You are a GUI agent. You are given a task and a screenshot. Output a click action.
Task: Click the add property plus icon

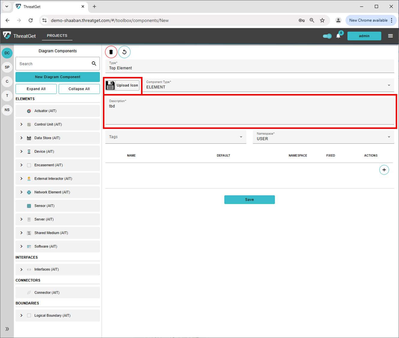384,170
